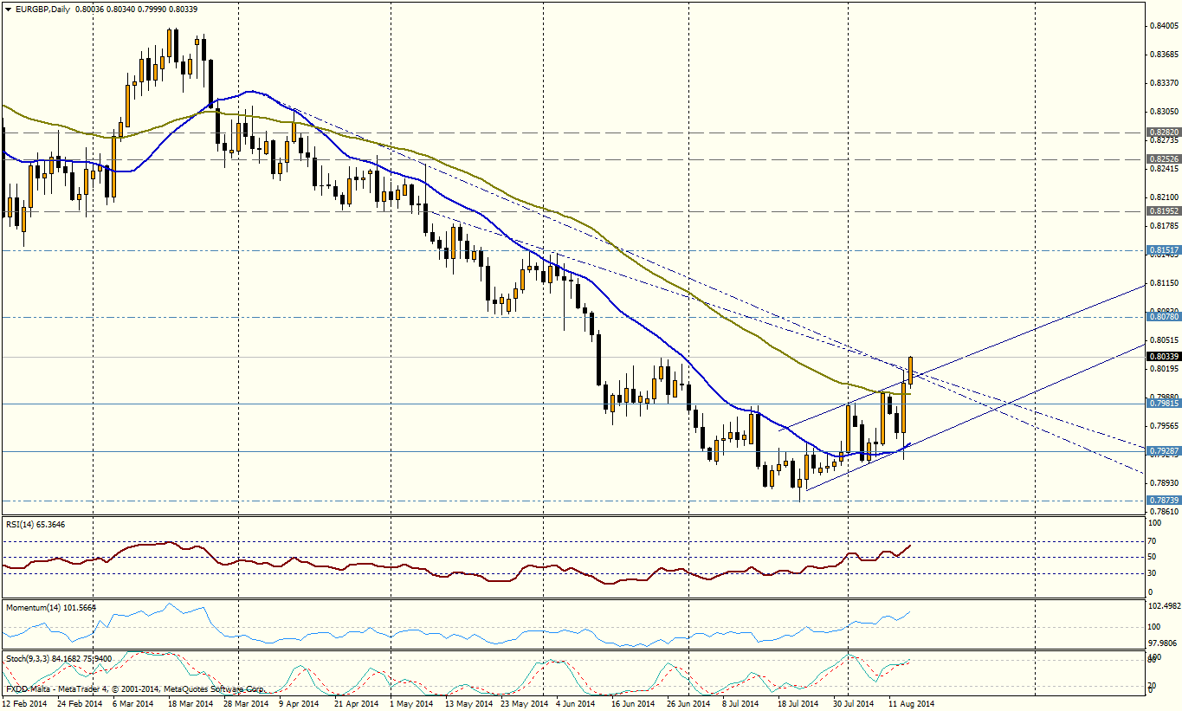
Task: Click the FXDD Malta MetaTrader copyright text
Action: (134, 690)
